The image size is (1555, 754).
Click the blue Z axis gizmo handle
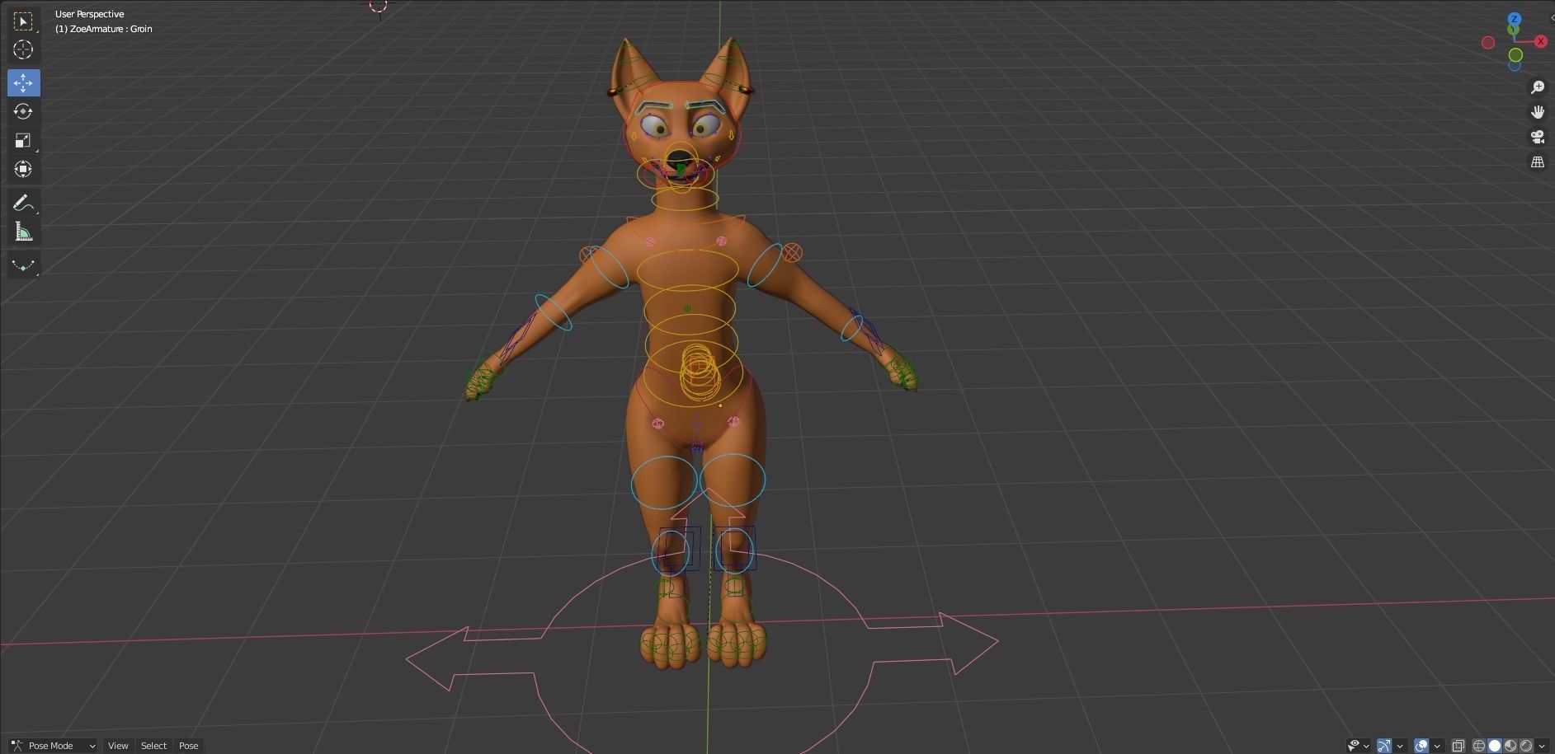click(1514, 19)
